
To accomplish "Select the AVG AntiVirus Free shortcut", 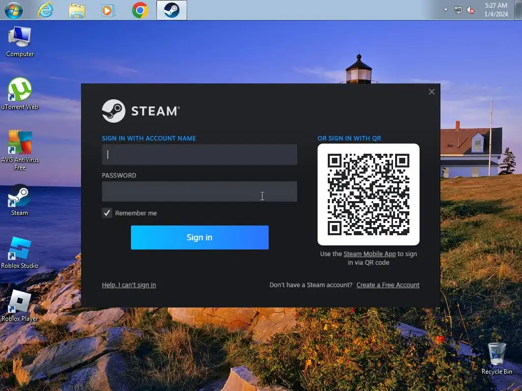I will click(20, 150).
